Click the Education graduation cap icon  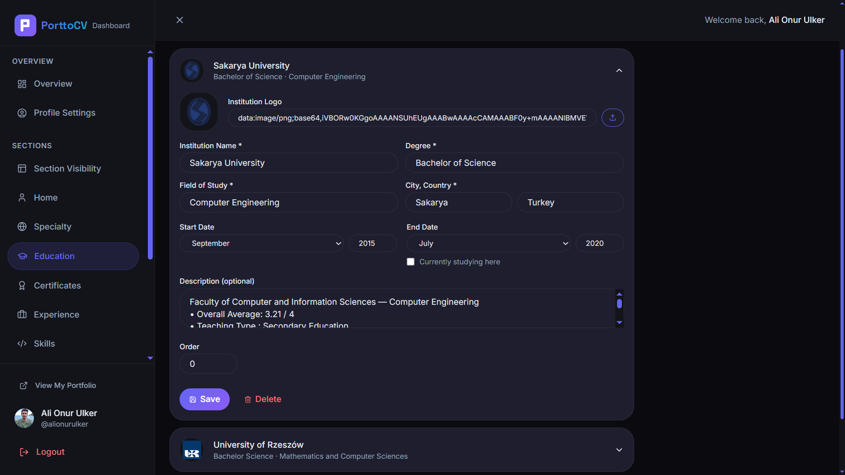(x=22, y=256)
